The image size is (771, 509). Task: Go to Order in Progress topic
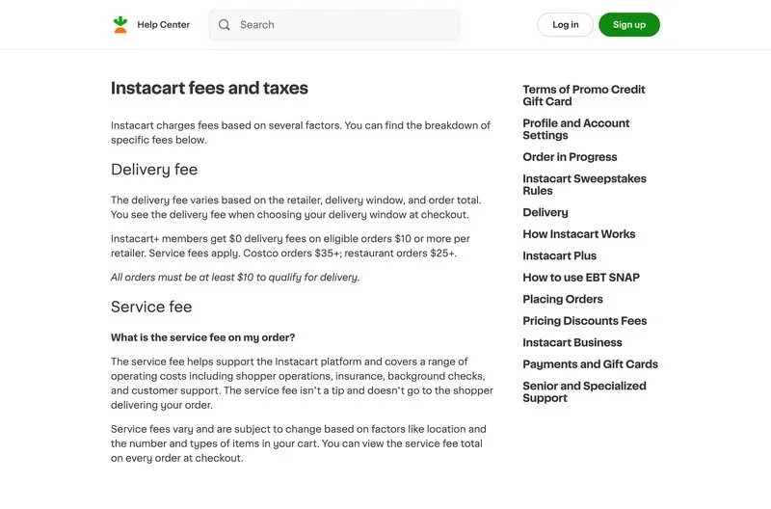point(570,157)
